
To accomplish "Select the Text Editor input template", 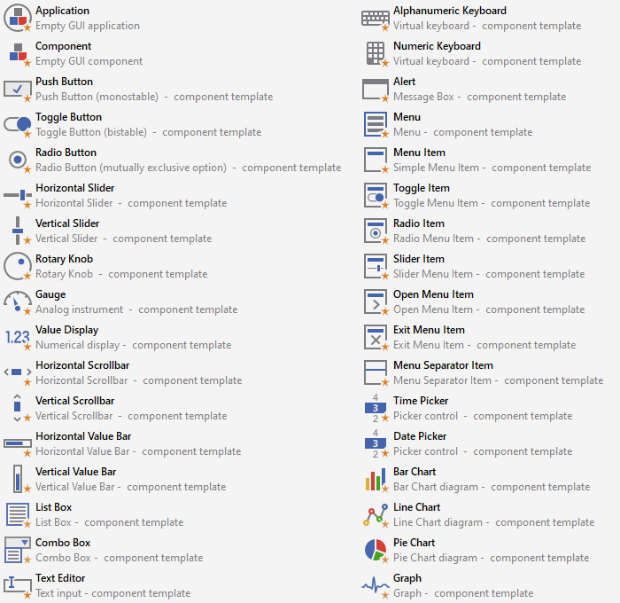I will (60, 578).
